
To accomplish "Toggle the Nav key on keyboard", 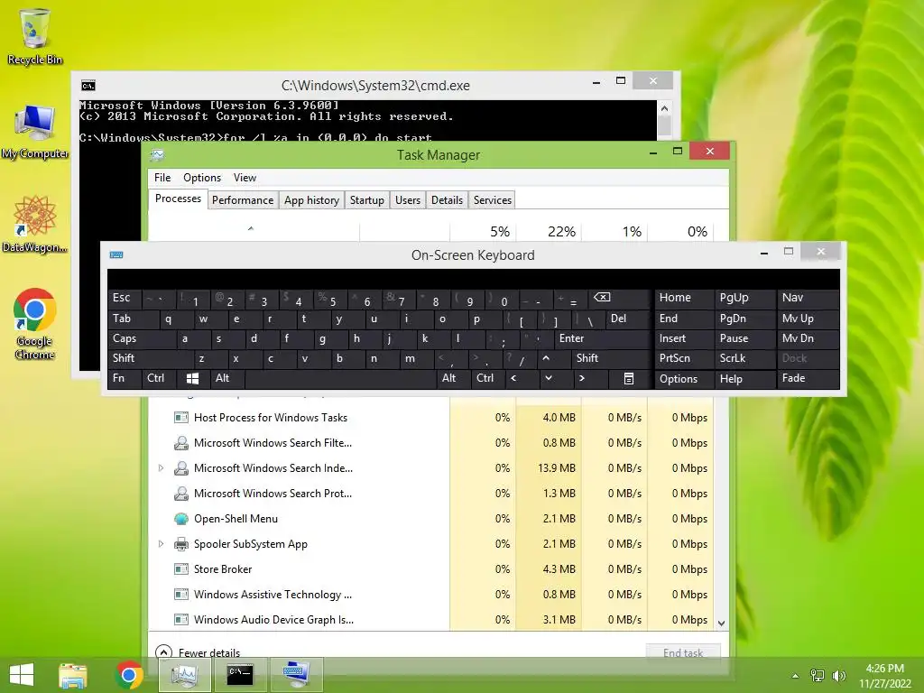I will click(808, 298).
